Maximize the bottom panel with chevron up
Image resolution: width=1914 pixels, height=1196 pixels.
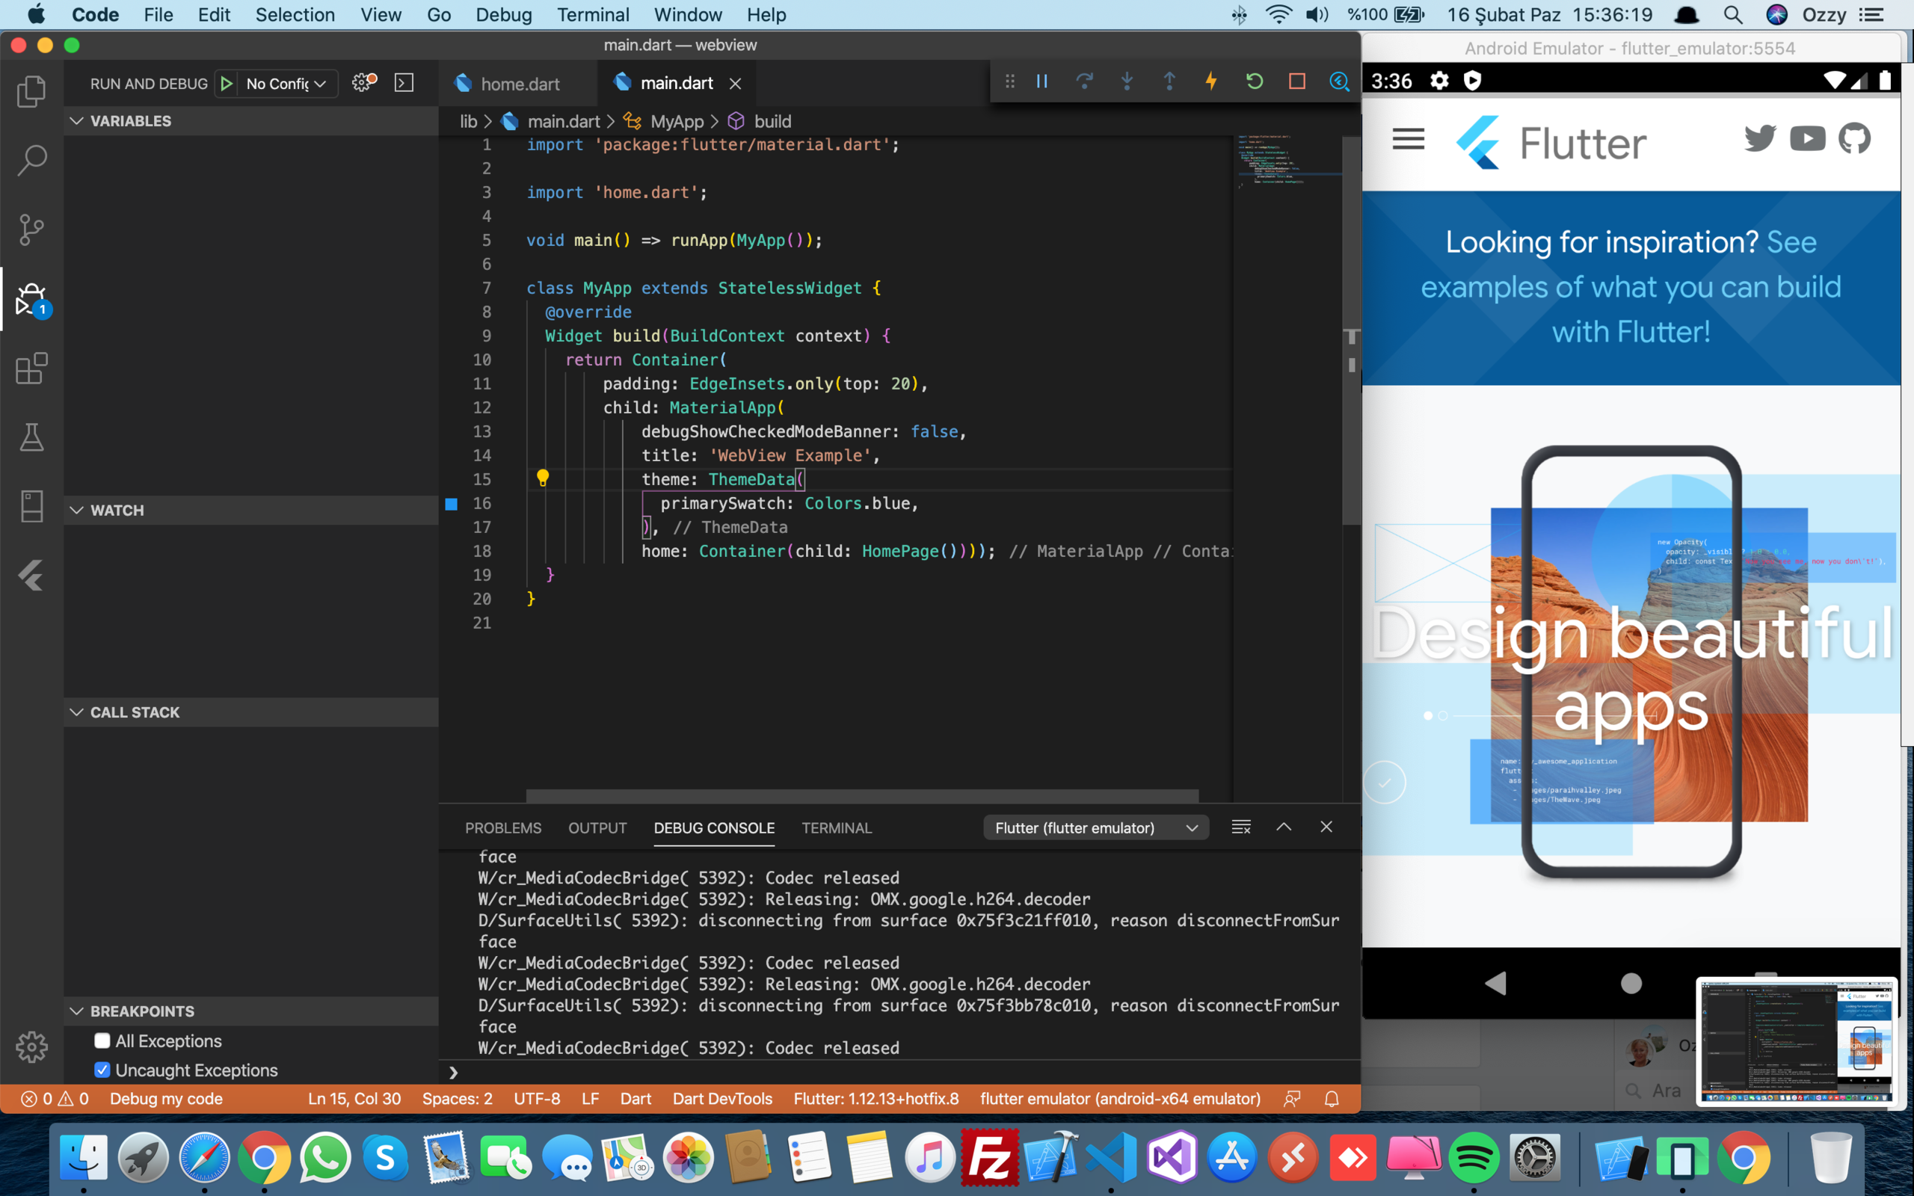pyautogui.click(x=1284, y=827)
